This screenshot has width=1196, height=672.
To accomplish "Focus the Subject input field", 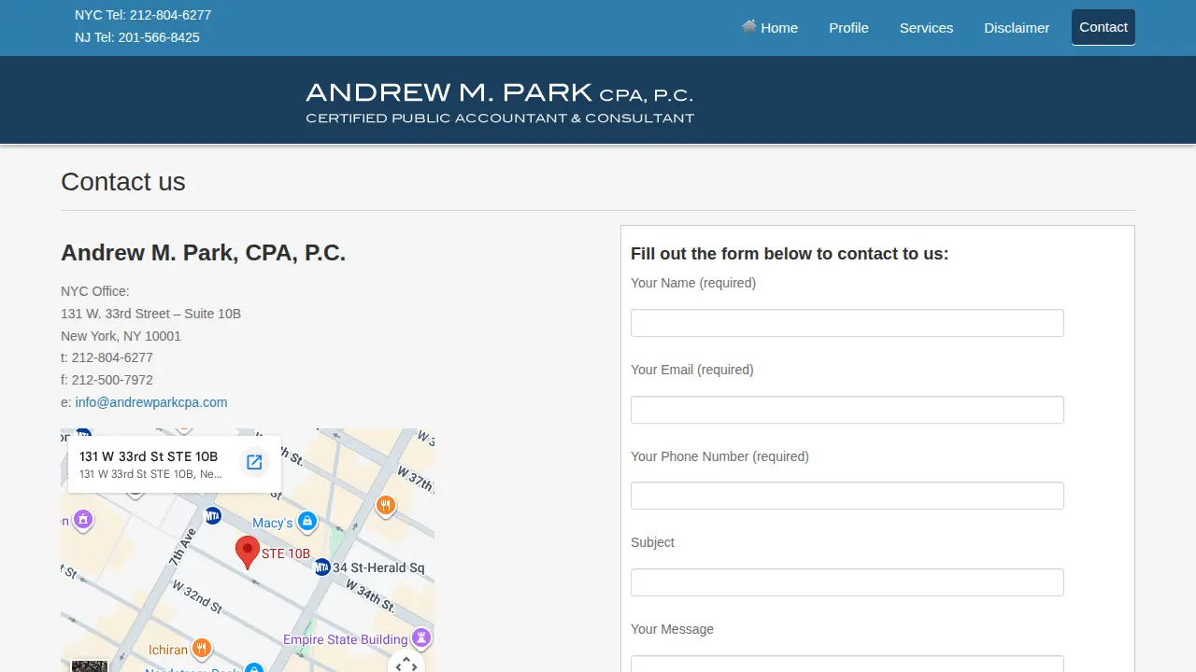I will (x=847, y=582).
